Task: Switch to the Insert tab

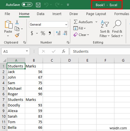Action: pyautogui.click(x=57, y=14)
